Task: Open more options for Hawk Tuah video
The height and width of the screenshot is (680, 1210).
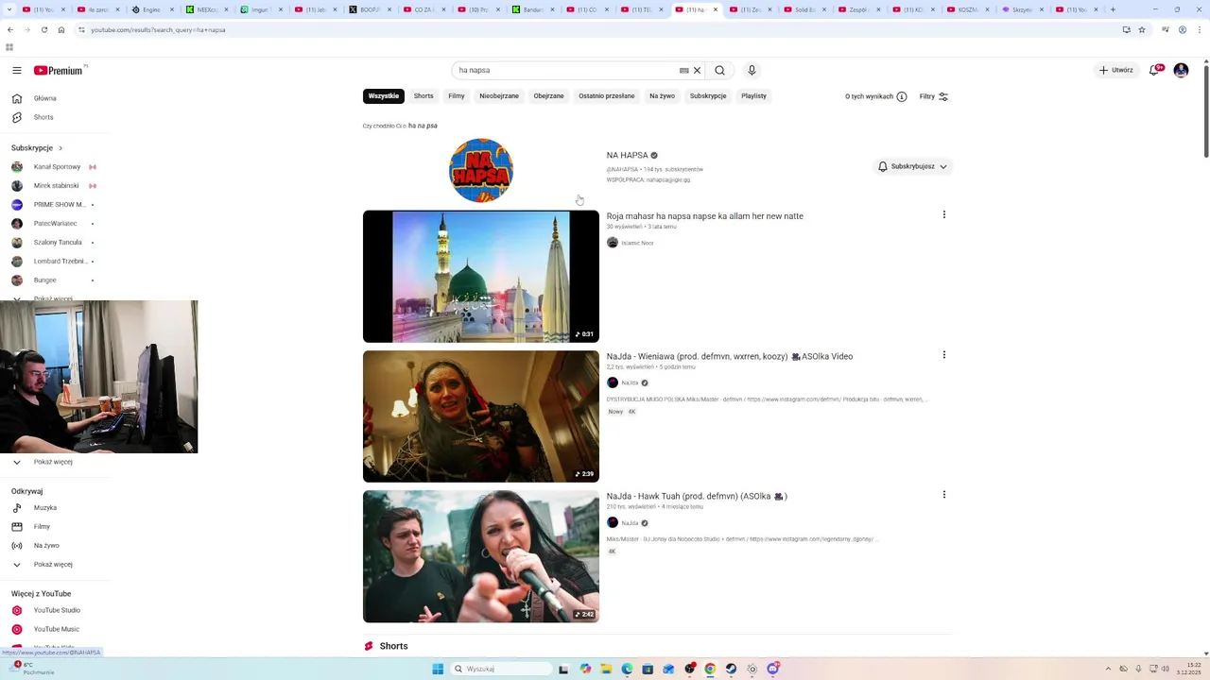Action: click(x=943, y=494)
